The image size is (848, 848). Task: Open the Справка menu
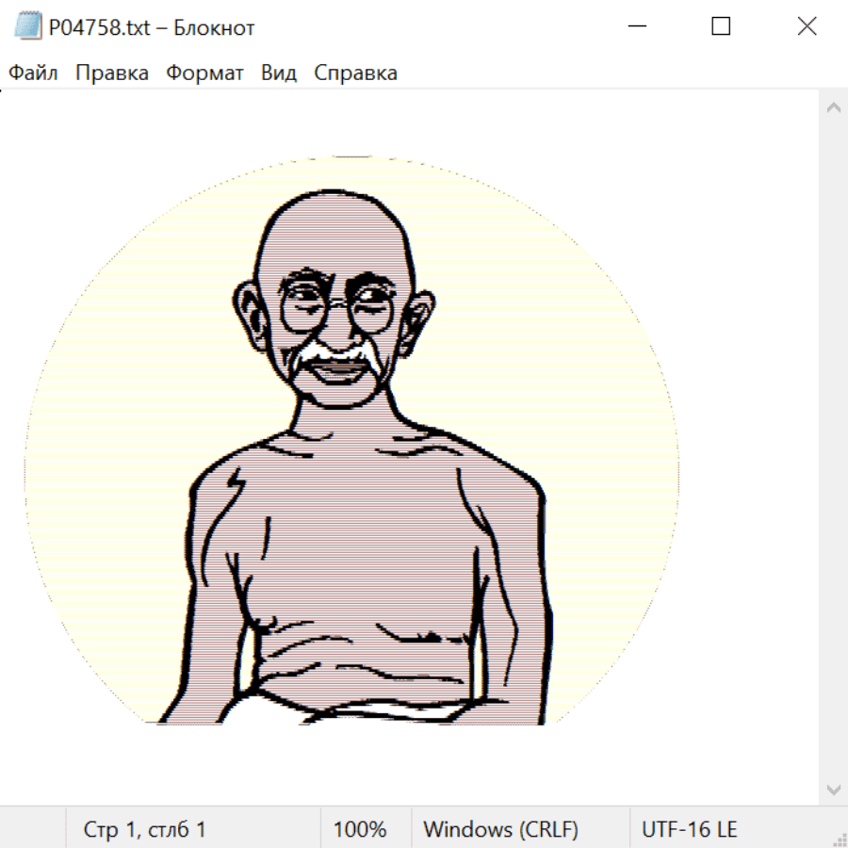355,73
